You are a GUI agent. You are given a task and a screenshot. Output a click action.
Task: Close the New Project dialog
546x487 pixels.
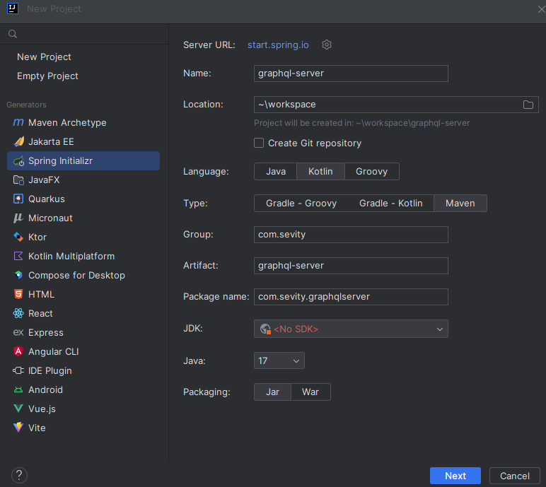tap(541, 9)
